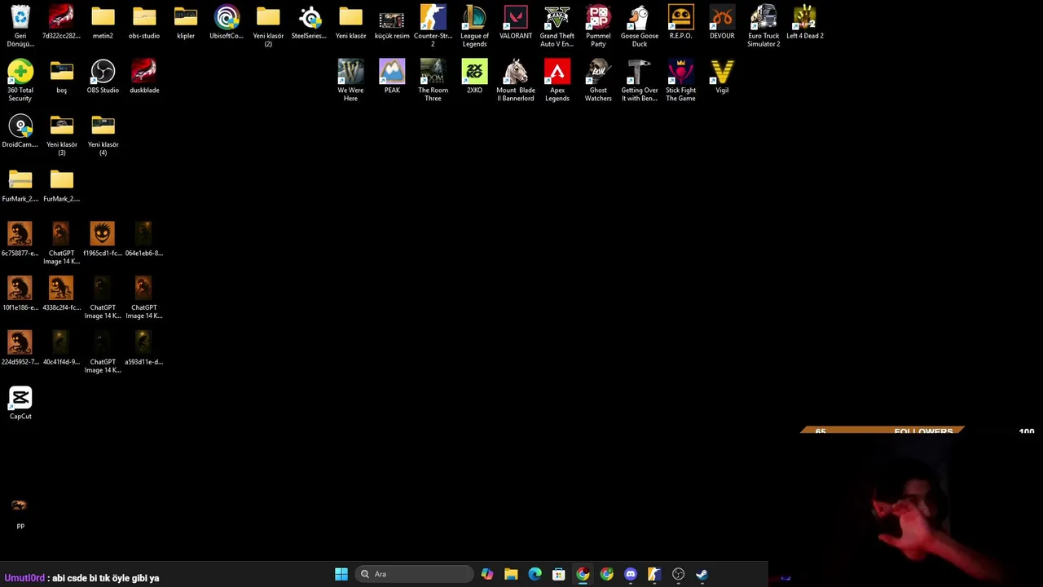Open the klipler folder

[186, 23]
